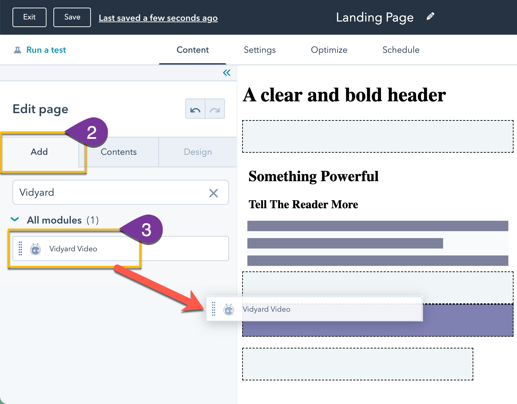Click the 'A clear and bold header' heading
517x404 pixels.
(344, 95)
